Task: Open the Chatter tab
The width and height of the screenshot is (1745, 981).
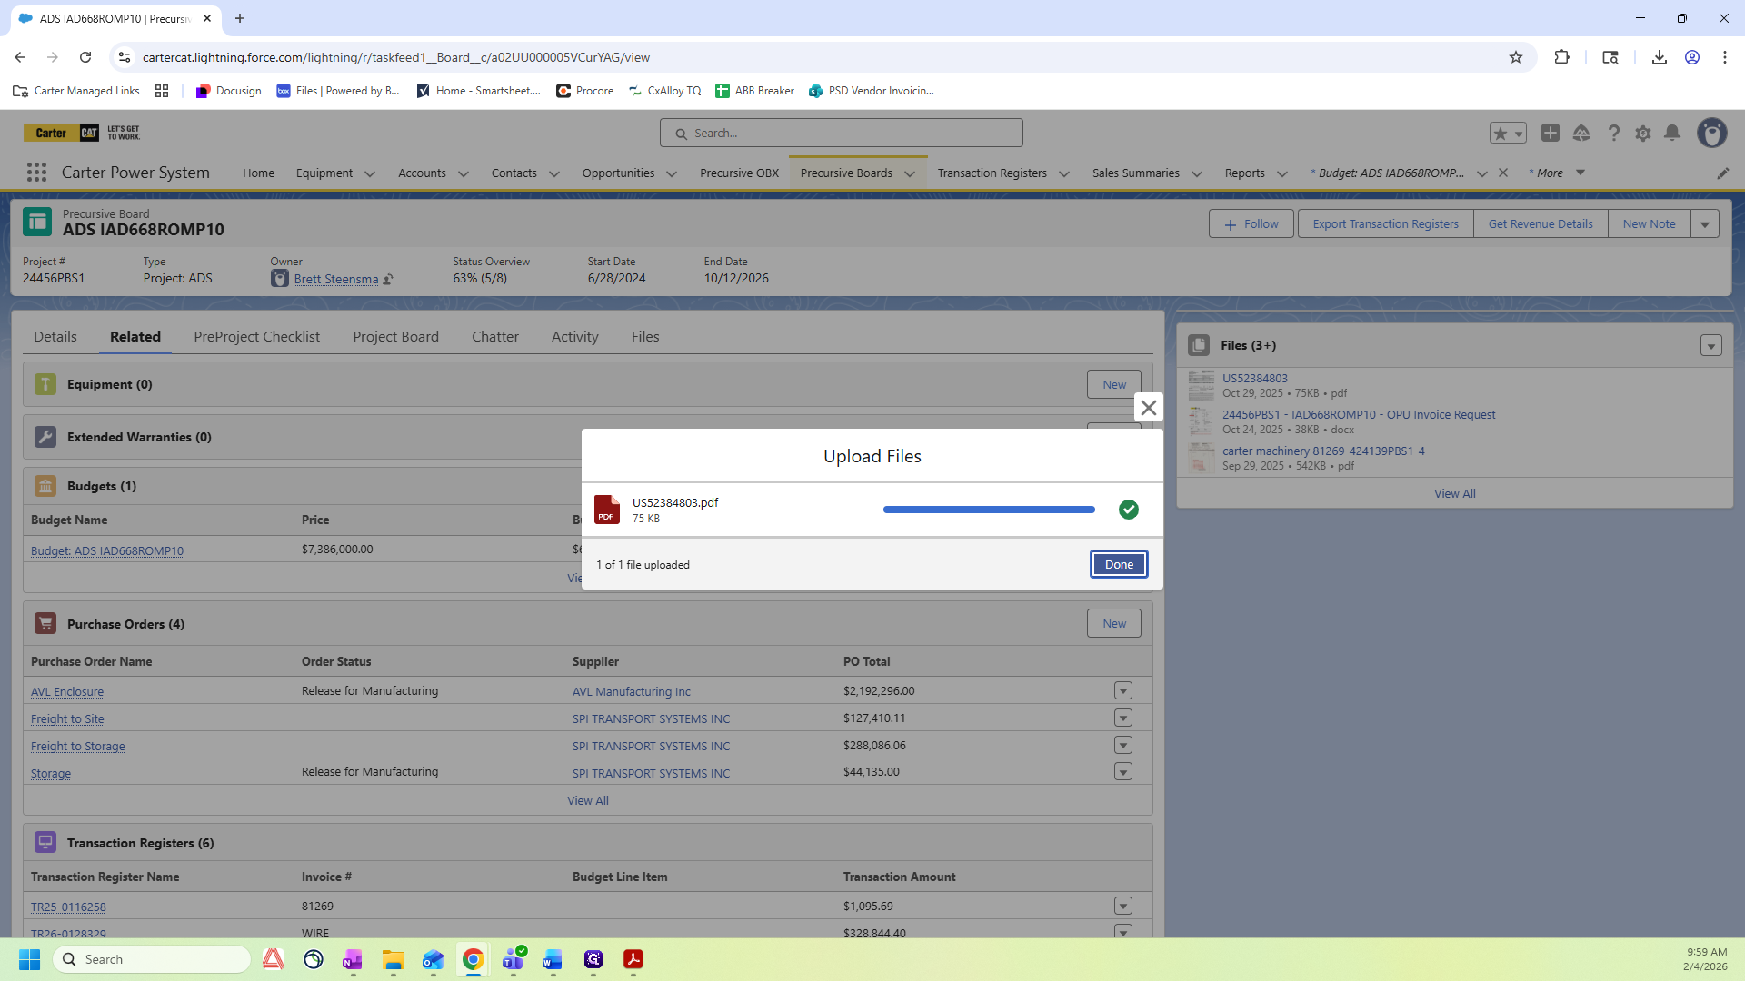Action: [494, 337]
